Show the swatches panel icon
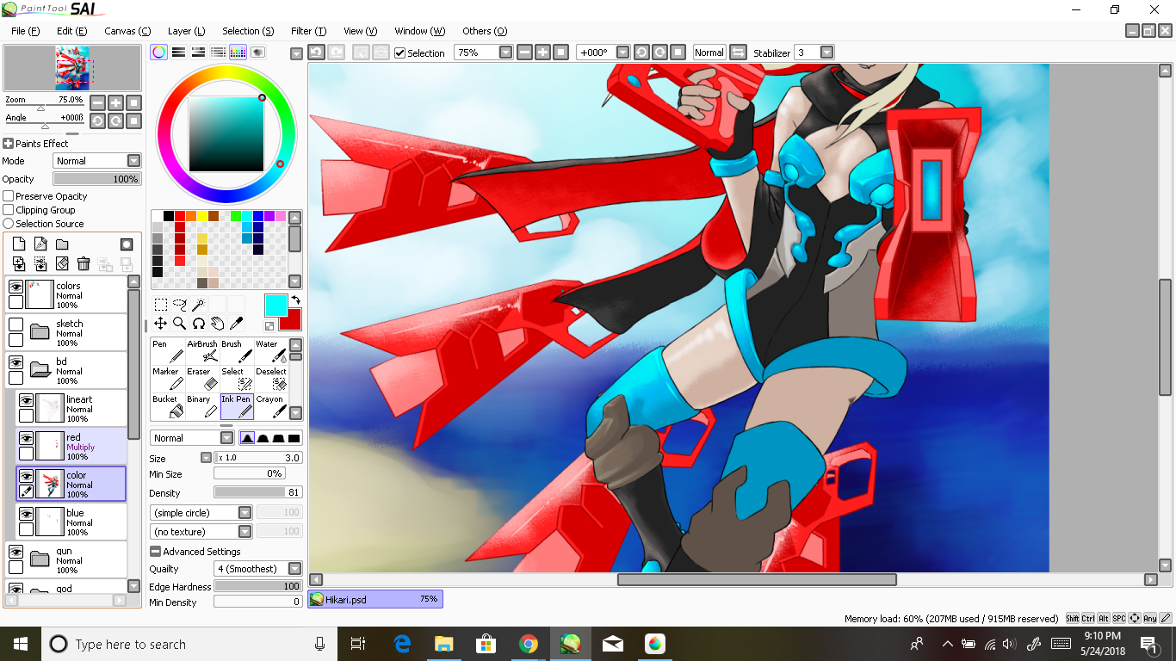 (x=238, y=53)
